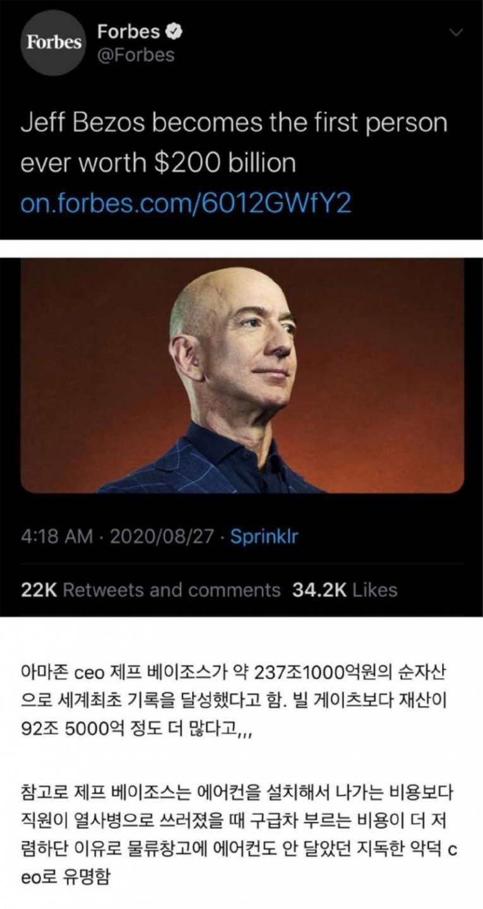Open the Forbes profile avatar

(54, 43)
